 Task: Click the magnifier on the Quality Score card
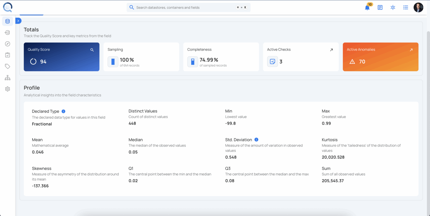coord(92,50)
